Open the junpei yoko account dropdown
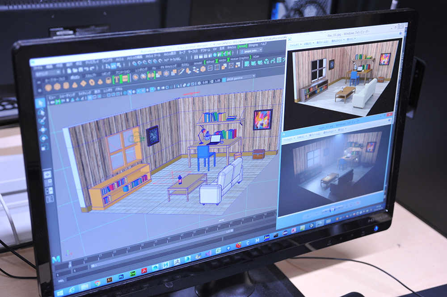Image resolution: width=447 pixels, height=297 pixels. point(251,51)
